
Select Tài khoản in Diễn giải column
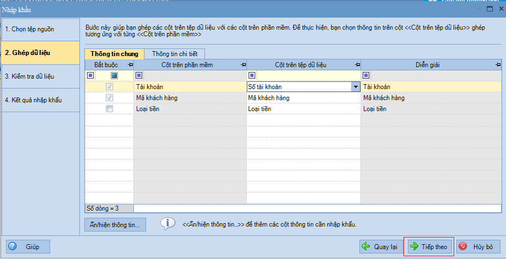click(x=431, y=87)
